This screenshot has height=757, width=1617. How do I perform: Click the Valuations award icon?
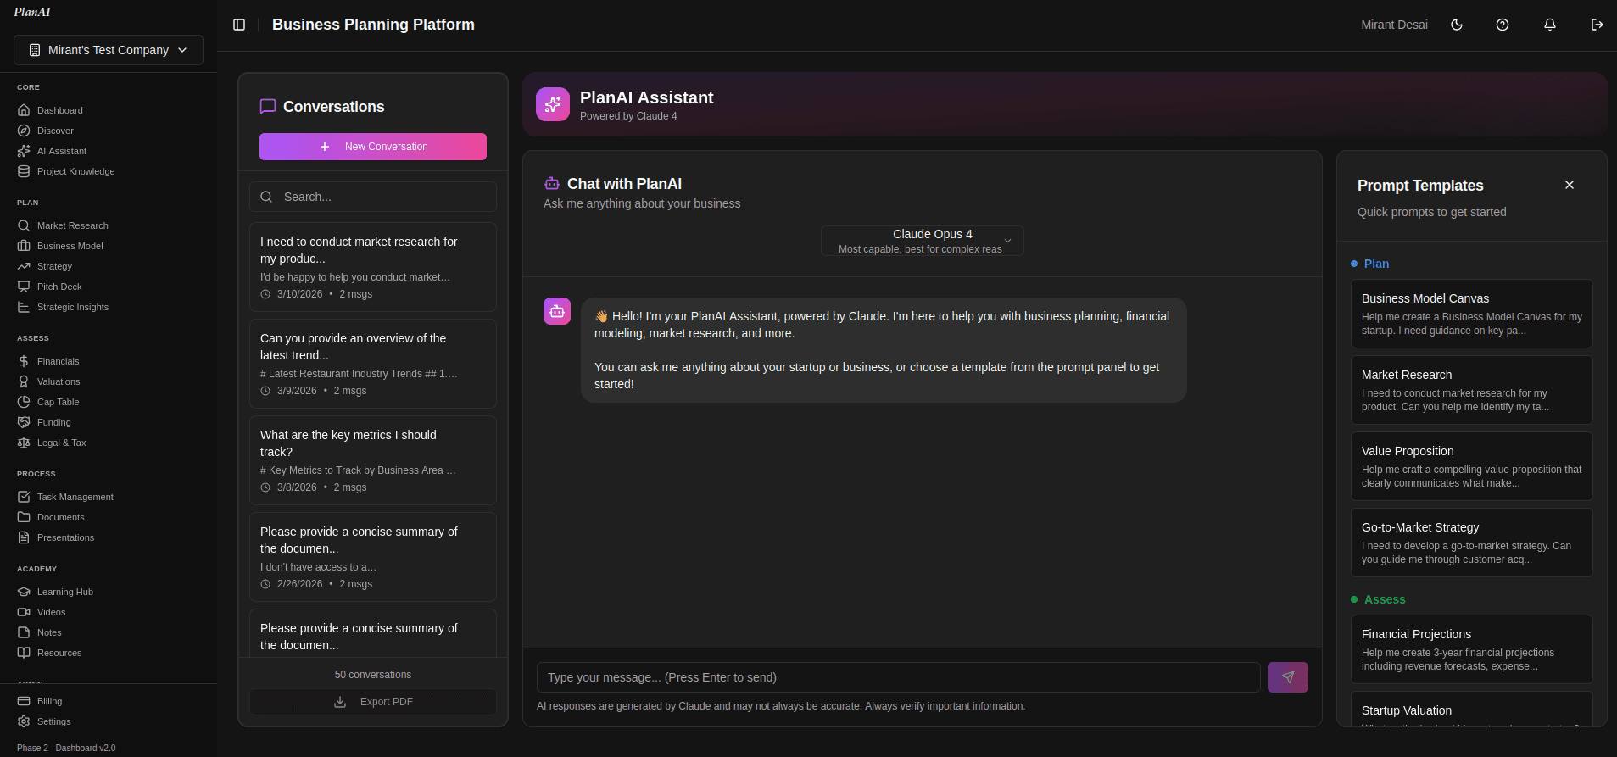tap(24, 381)
